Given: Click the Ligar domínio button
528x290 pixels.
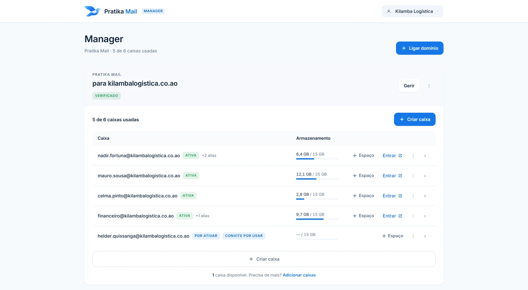Looking at the screenshot, I should [419, 48].
